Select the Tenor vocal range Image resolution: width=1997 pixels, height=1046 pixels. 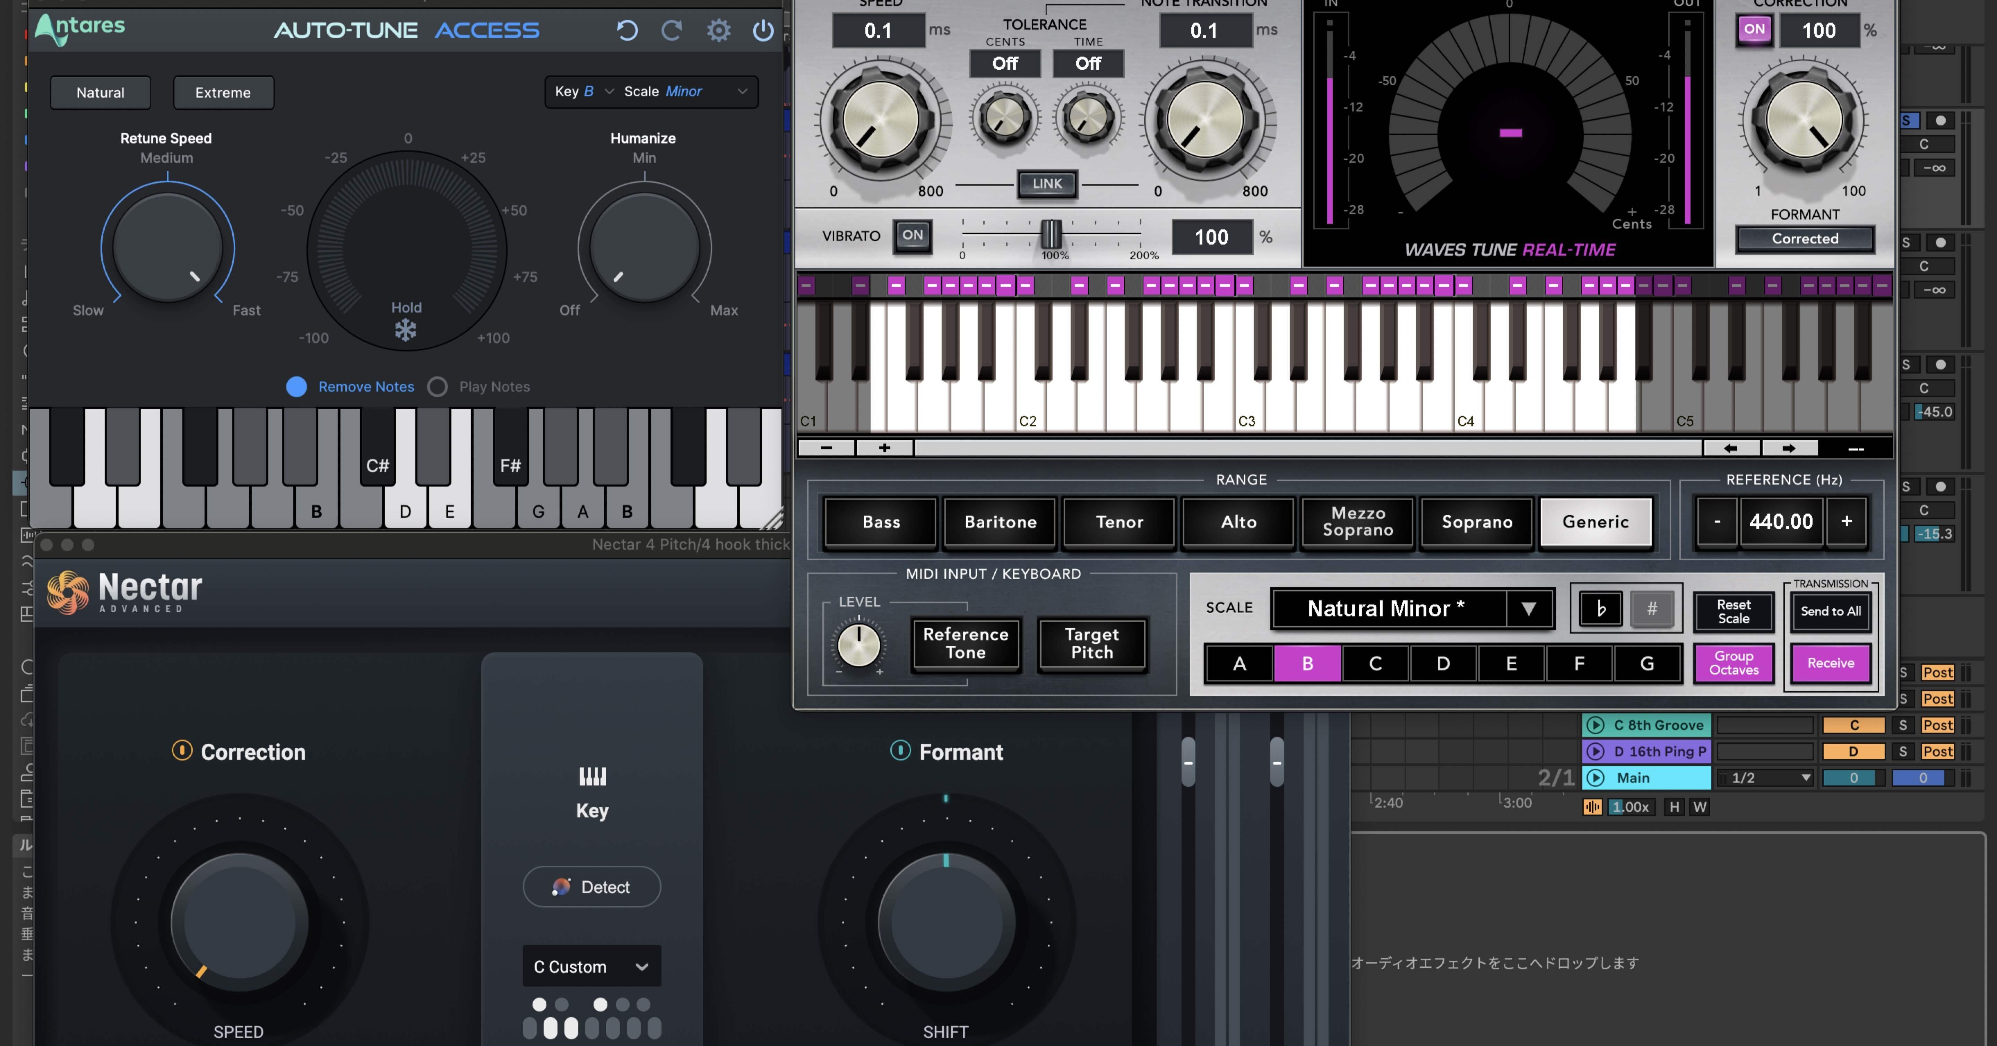pos(1119,522)
